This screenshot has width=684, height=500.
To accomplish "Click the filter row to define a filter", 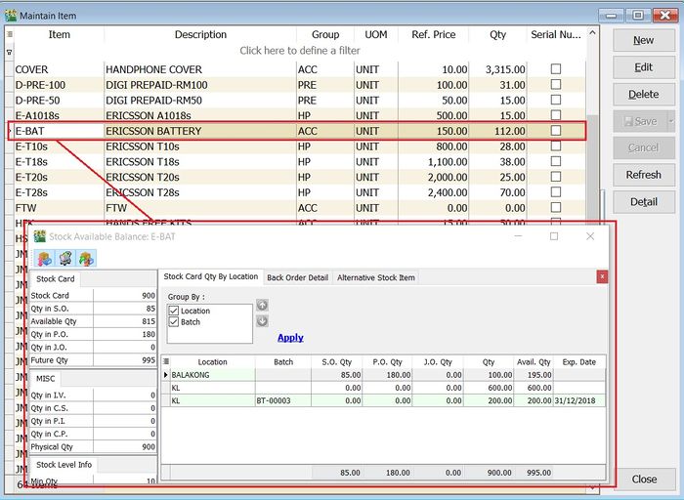I will coord(299,51).
